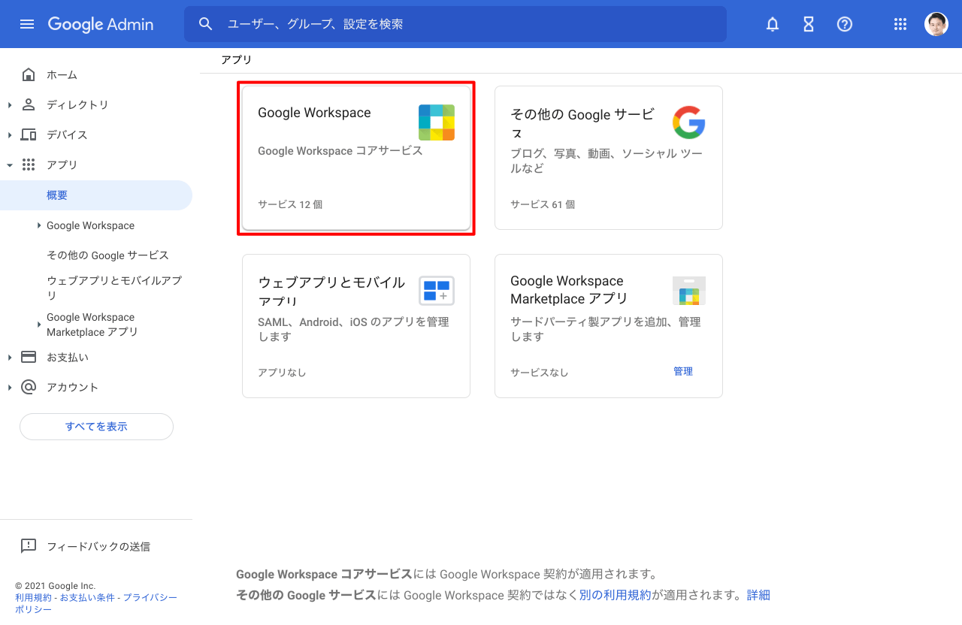The height and width of the screenshot is (625, 962).
Task: Expand the アカウント section arrow
Action: point(10,387)
